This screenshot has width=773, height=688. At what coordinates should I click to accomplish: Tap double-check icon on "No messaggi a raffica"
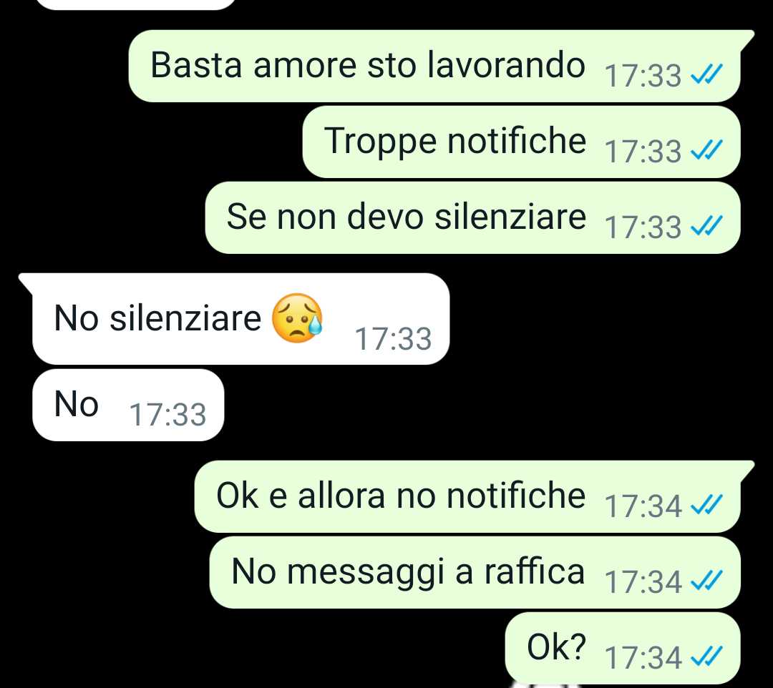(706, 581)
